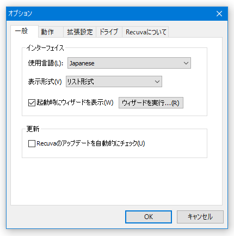
Task: Open the 使用言語 combo box showing Japanese
Action: point(129,63)
